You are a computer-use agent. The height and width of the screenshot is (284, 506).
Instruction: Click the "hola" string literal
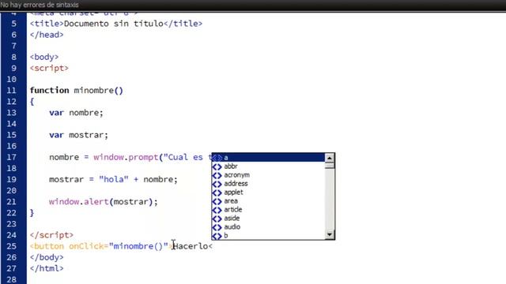point(114,179)
